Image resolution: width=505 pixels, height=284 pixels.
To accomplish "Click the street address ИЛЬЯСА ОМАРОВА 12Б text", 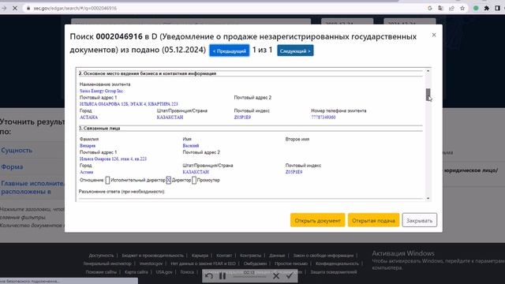I will (129, 104).
